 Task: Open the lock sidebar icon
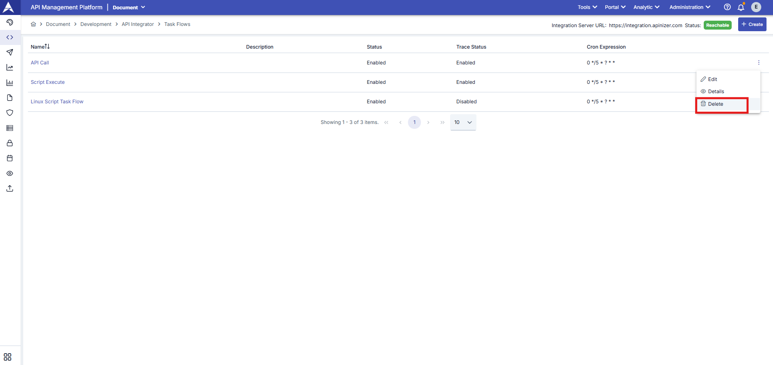click(10, 143)
